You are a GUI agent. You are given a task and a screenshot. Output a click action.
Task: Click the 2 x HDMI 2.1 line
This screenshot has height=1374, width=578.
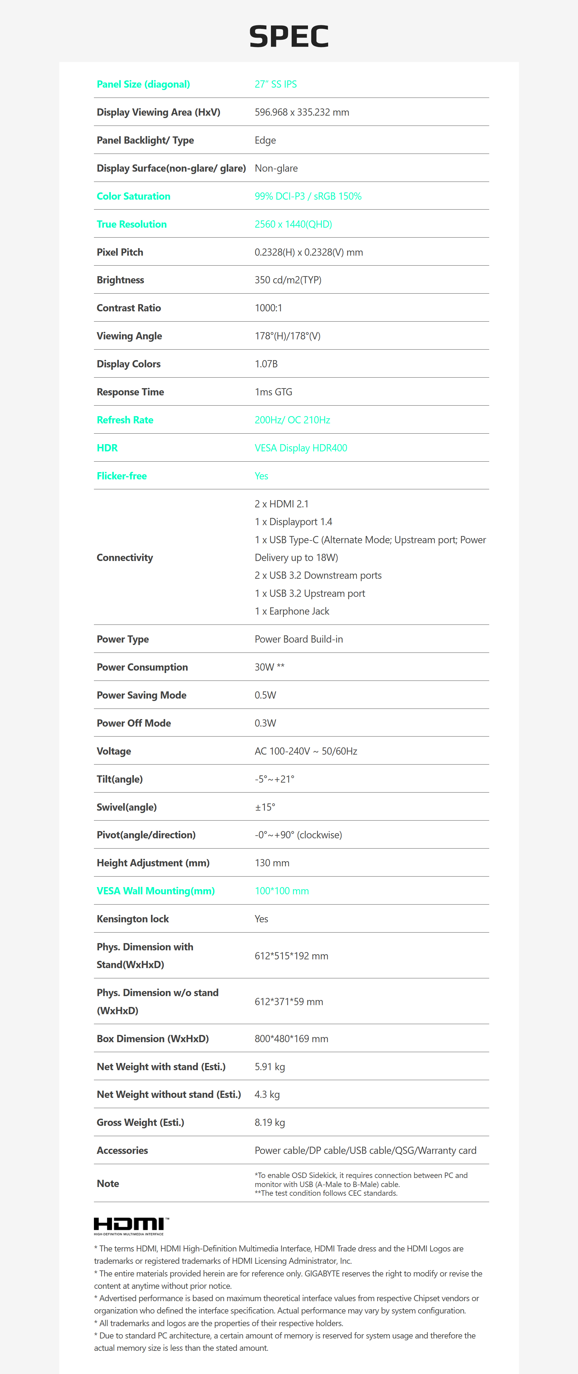[281, 504]
